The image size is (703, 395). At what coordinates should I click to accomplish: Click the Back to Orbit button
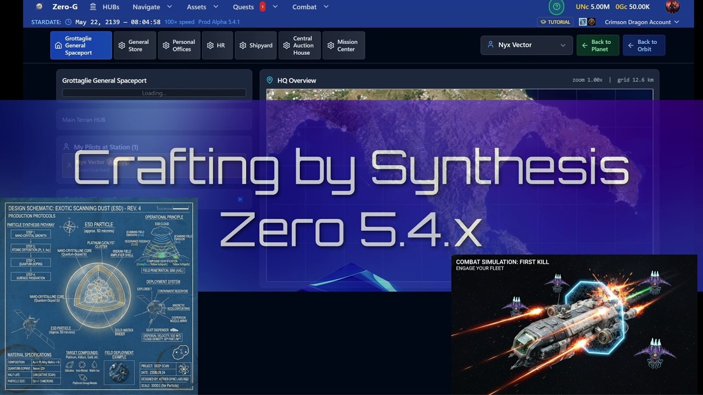[644, 46]
